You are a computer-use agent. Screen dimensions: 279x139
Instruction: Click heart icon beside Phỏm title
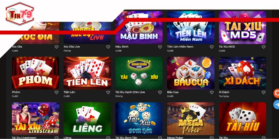[x=56, y=92]
